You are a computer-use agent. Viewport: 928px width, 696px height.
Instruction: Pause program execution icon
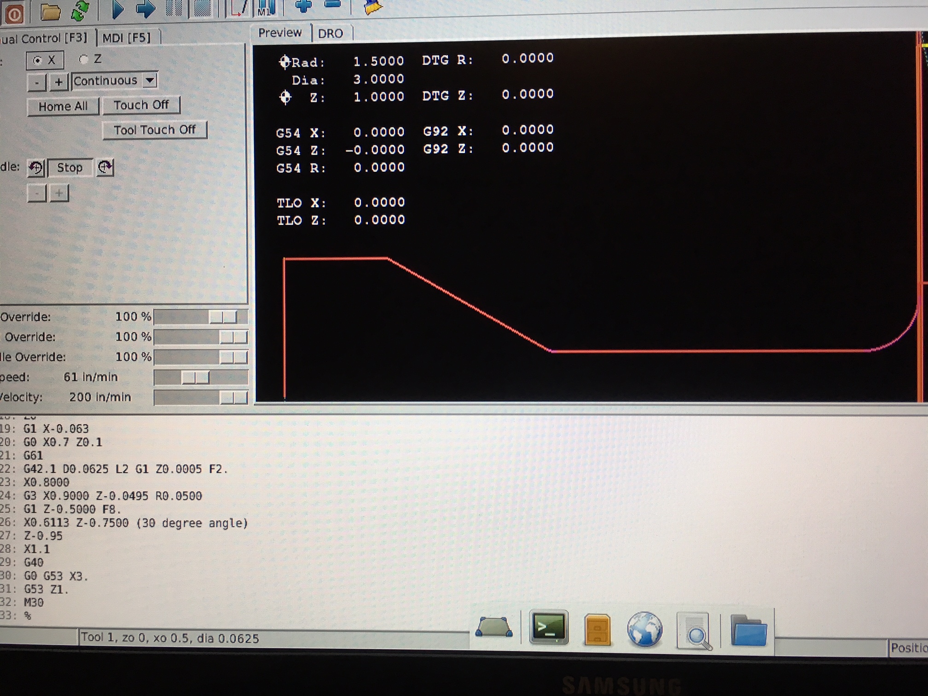[x=174, y=8]
